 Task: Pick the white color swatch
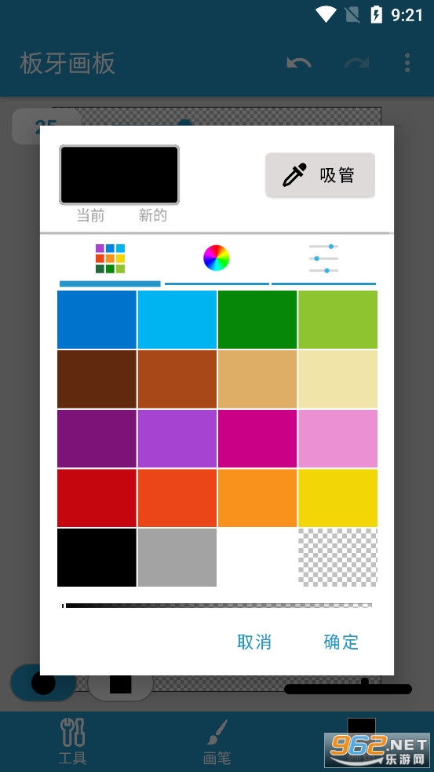point(257,558)
